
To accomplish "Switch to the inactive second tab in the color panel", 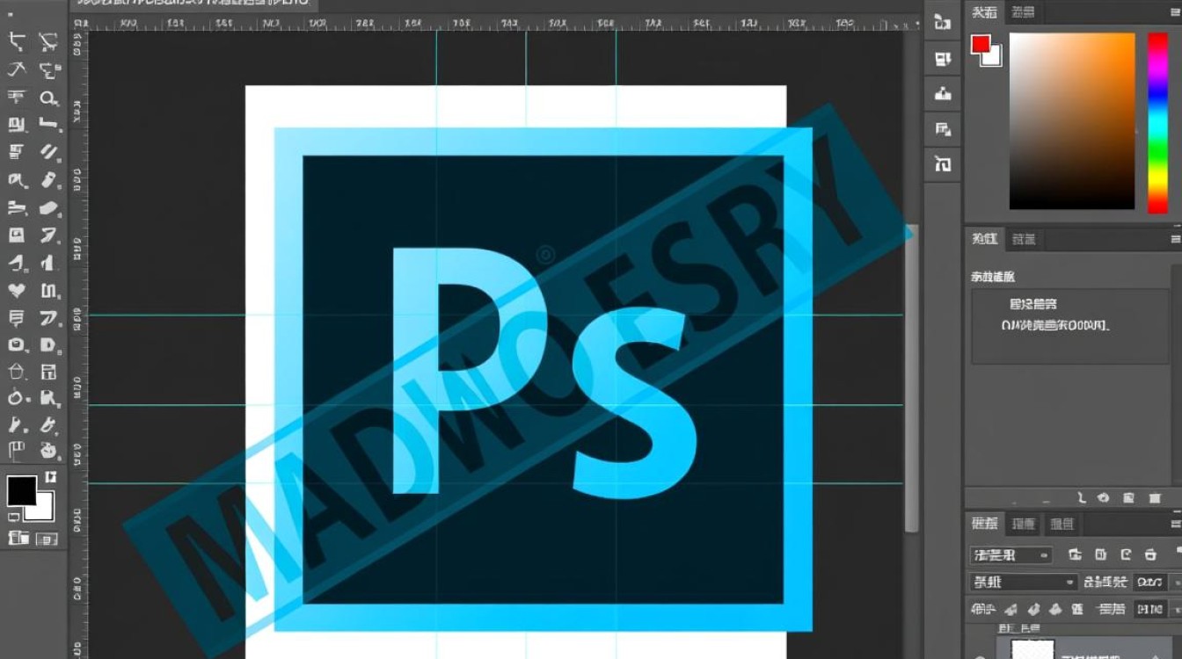I will click(x=1023, y=12).
